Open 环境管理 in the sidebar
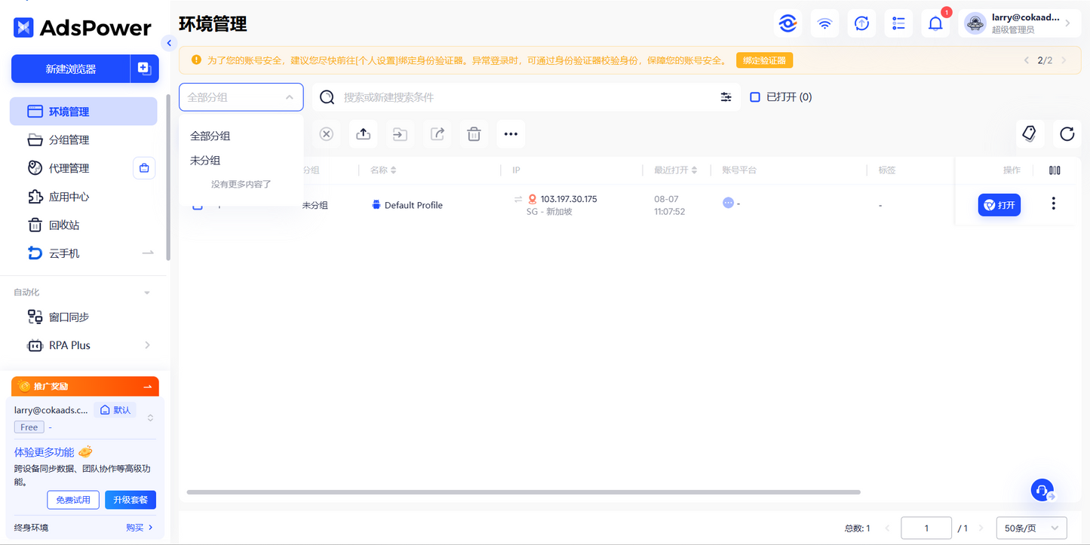Screen dimensions: 1090x545 83,112
